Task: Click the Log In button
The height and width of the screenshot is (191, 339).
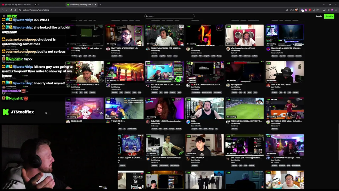Action: click(x=319, y=16)
